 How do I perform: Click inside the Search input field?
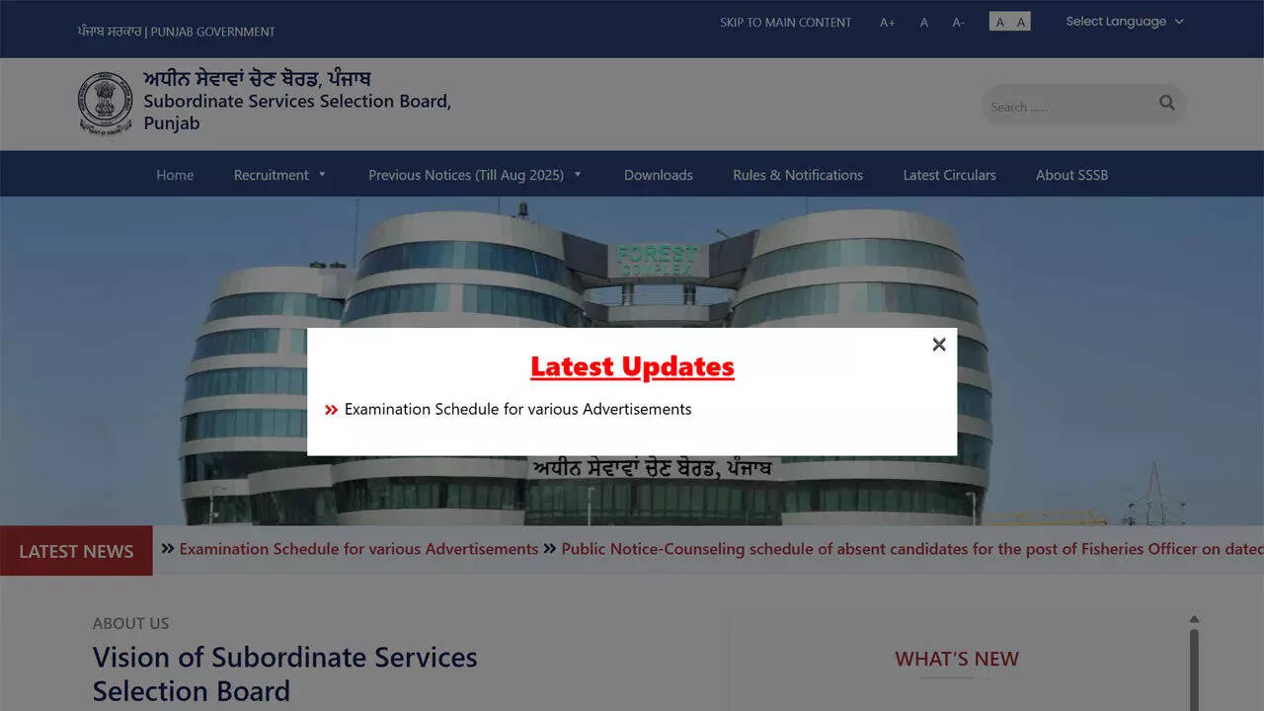tap(1066, 106)
